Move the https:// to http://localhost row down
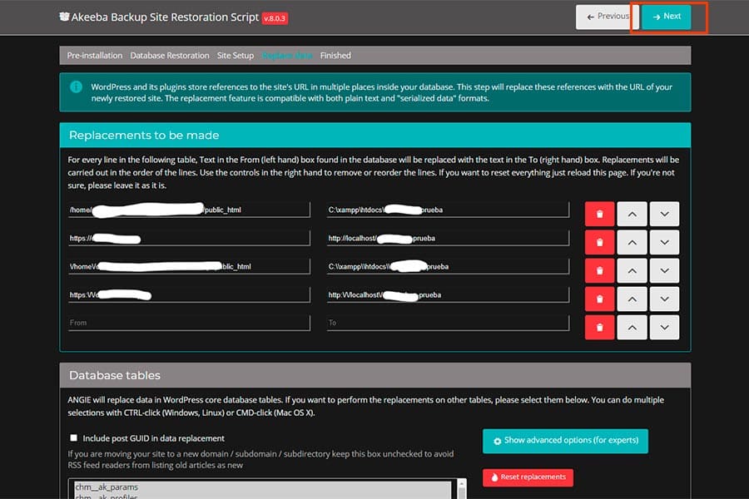The width and height of the screenshot is (749, 499). pyautogui.click(x=664, y=243)
